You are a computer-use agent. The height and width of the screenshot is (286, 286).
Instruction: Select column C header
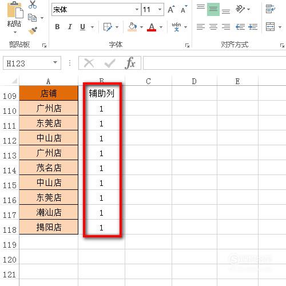coord(148,81)
